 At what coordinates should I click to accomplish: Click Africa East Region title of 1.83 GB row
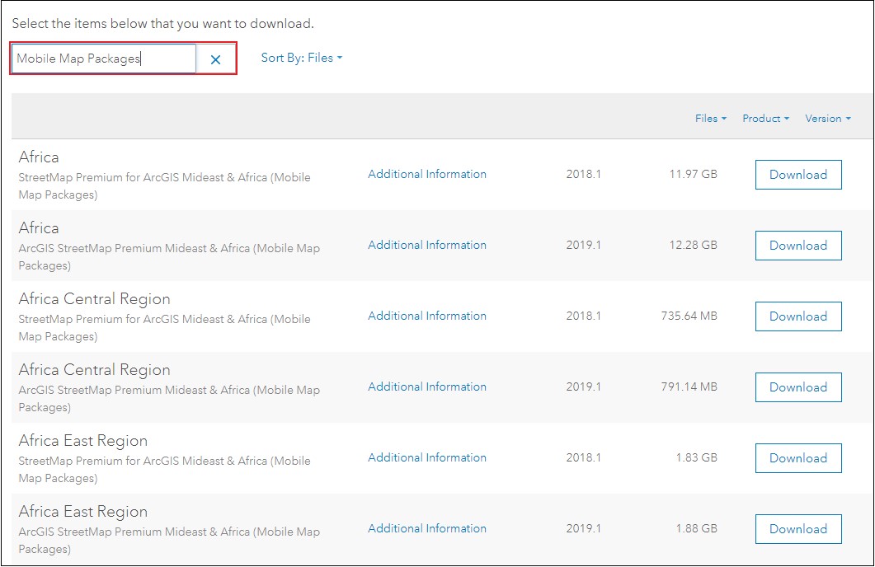pos(83,440)
